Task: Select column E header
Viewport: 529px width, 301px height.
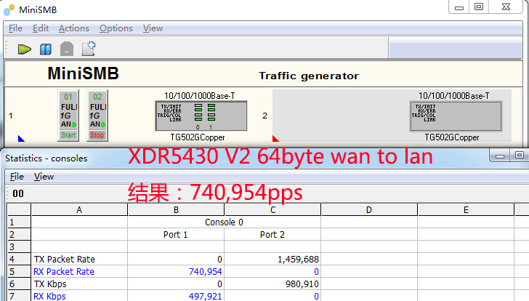Action: pos(466,210)
